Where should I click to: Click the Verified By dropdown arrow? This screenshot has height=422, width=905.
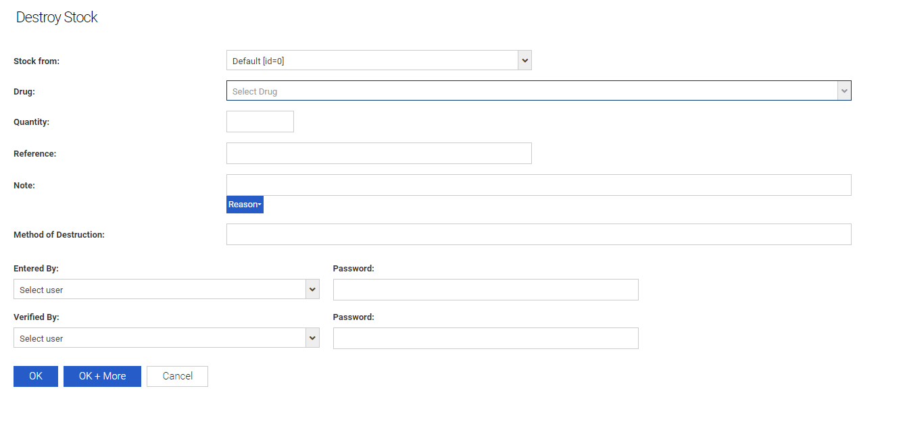pyautogui.click(x=312, y=338)
